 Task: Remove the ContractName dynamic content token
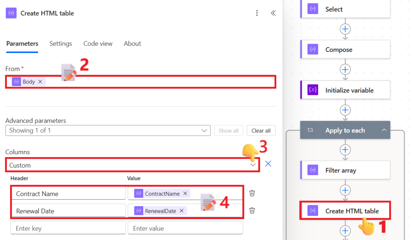185,193
